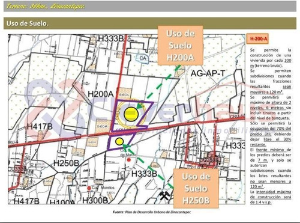300x223 pixels.
Task: Click the de Marzo place name
Action: [128, 154]
